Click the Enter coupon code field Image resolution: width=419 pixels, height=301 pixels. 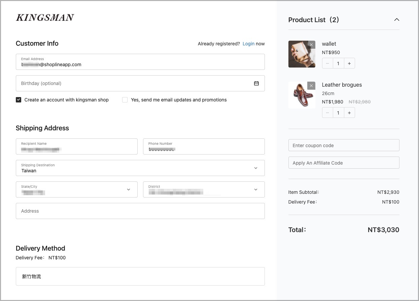coord(344,145)
